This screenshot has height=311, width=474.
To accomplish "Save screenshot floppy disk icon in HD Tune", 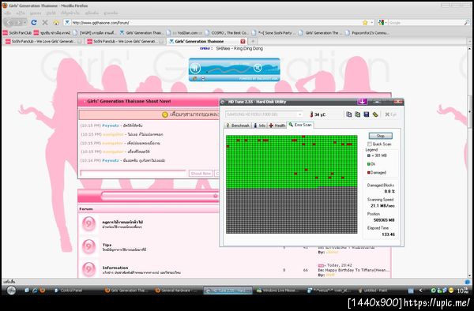I will pos(366,114).
